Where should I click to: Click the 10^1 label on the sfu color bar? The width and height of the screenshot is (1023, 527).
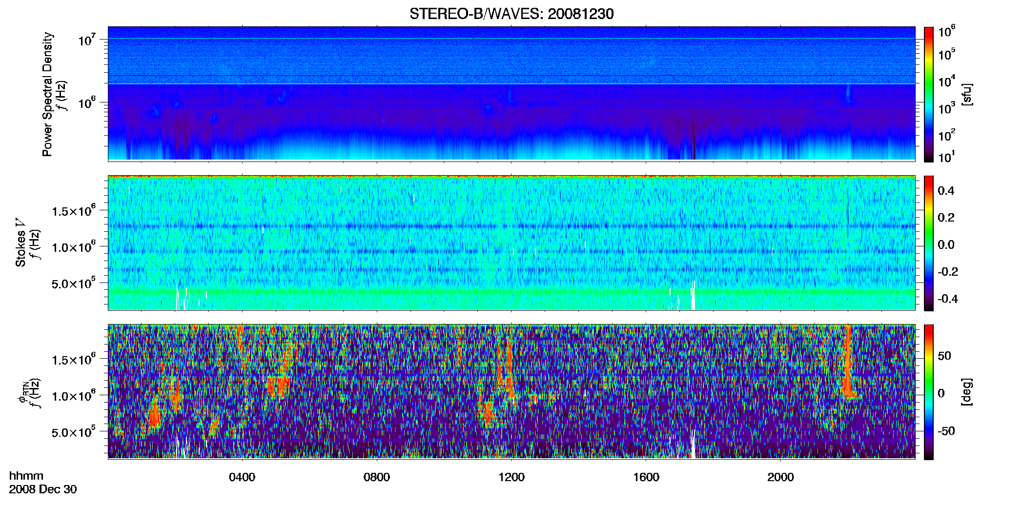coord(947,157)
